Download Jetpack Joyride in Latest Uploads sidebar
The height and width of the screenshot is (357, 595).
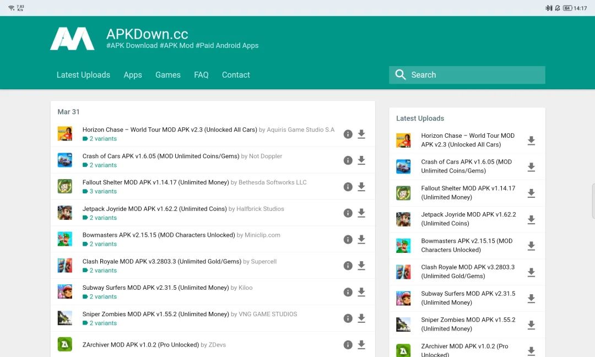click(531, 220)
